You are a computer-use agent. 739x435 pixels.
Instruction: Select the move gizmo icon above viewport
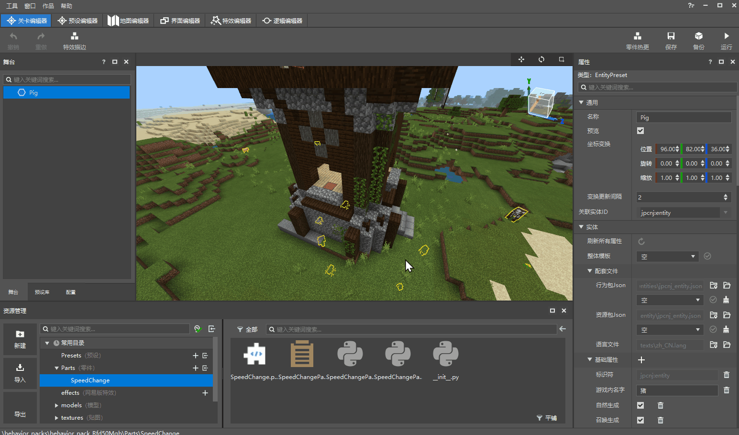click(x=521, y=59)
